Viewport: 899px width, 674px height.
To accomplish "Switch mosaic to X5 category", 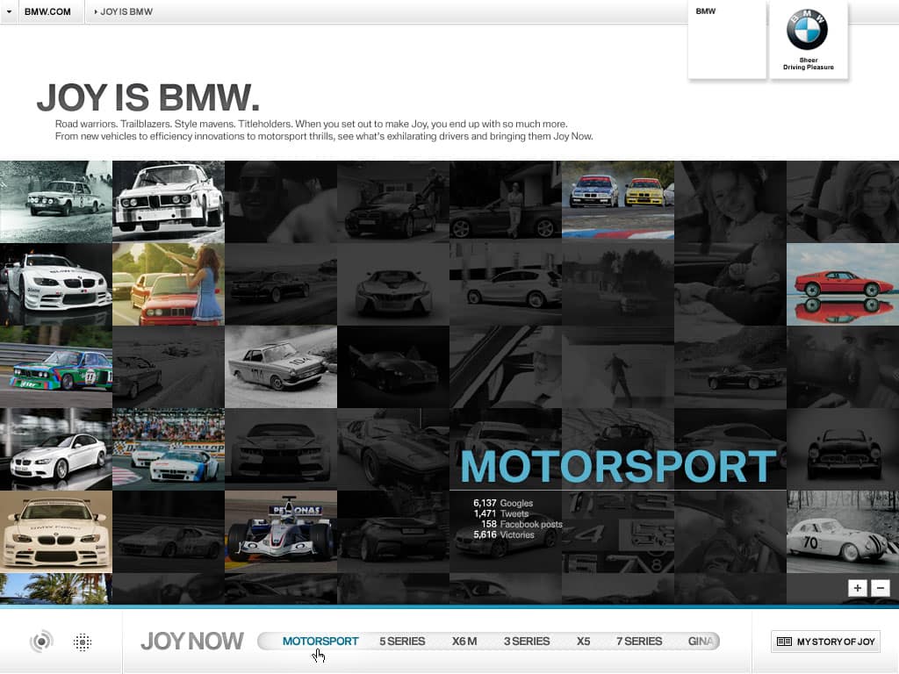I will tap(584, 641).
